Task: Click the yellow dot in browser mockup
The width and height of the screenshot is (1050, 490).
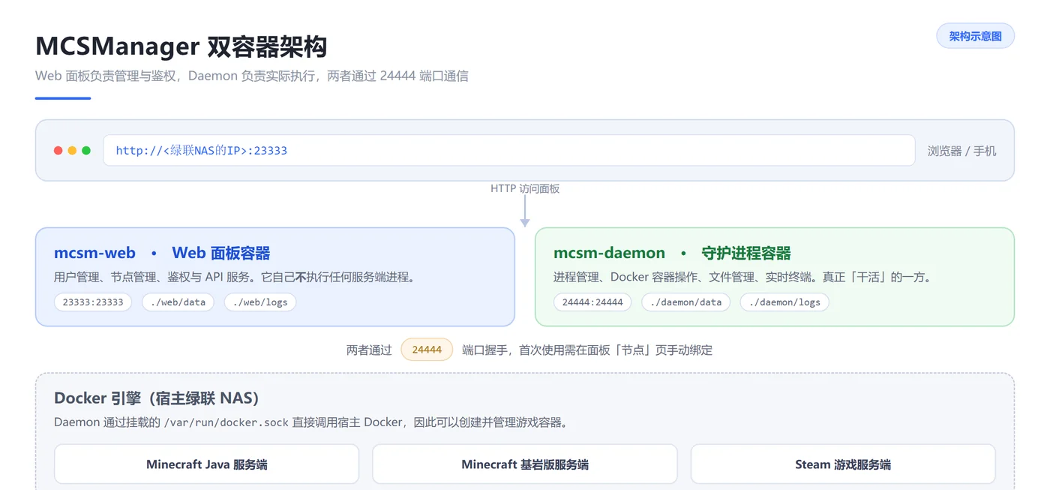Action: [72, 151]
